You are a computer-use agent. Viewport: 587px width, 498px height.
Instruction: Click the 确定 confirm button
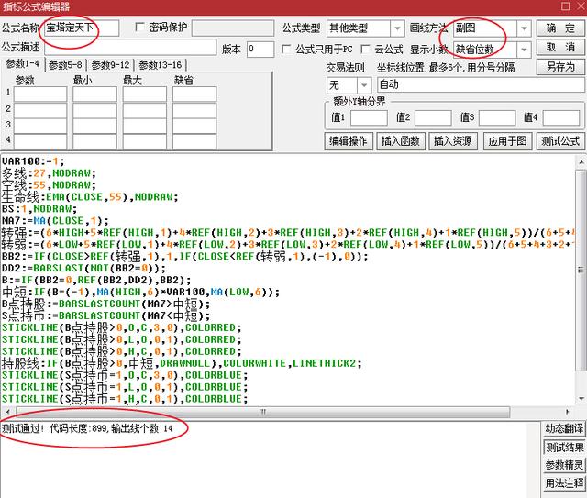[560, 28]
